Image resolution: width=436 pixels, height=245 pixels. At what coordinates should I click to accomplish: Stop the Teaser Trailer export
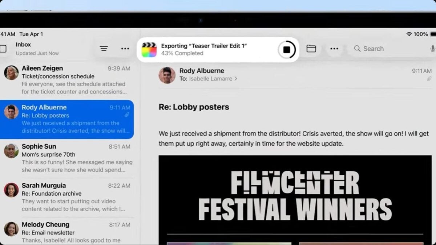pos(287,50)
